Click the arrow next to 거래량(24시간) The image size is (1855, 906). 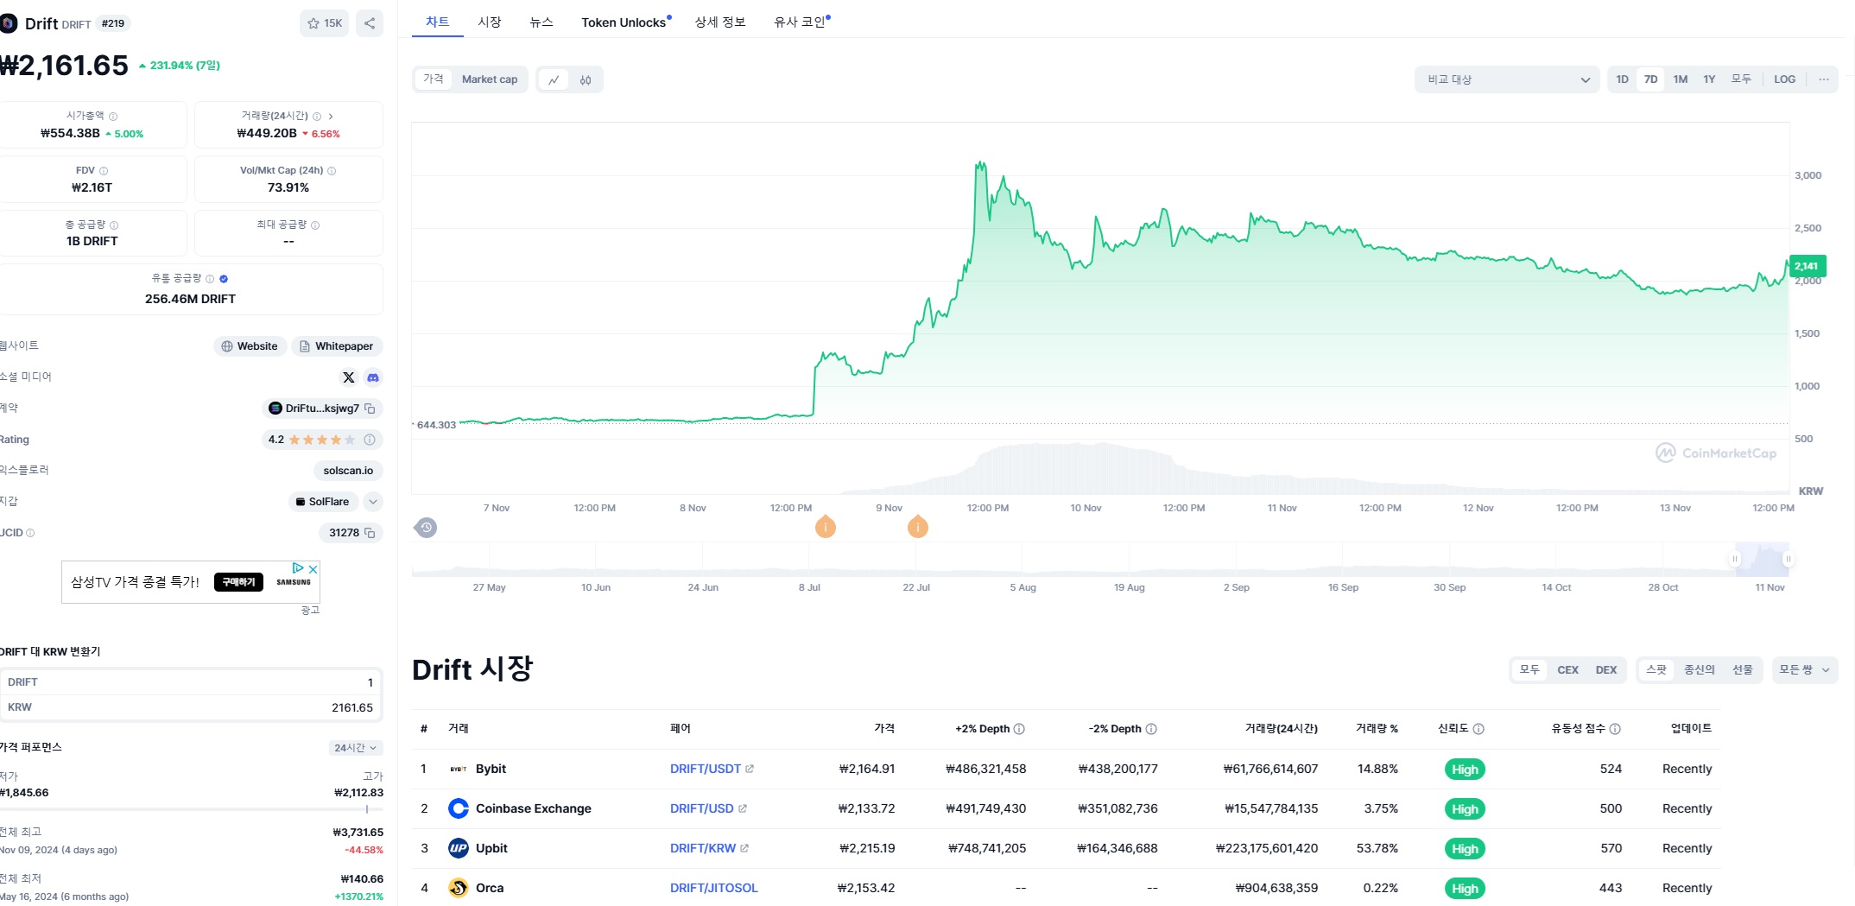coord(331,117)
